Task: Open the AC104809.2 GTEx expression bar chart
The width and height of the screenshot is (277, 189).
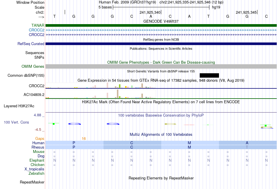Action: coord(101,94)
